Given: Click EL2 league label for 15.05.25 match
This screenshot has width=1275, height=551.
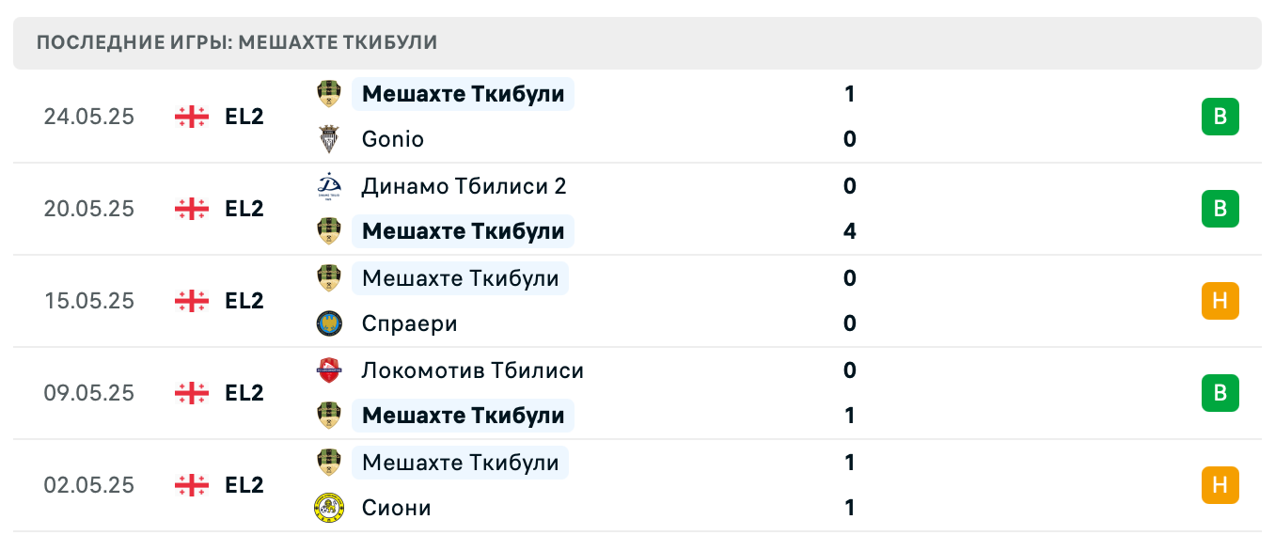Looking at the screenshot, I should (244, 301).
